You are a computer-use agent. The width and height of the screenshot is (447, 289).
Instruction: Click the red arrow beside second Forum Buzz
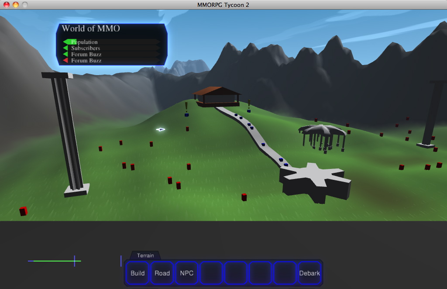(x=65, y=60)
